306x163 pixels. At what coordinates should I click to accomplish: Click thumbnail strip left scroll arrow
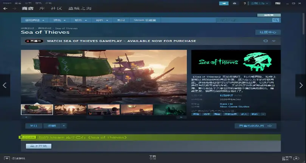coord(26,117)
